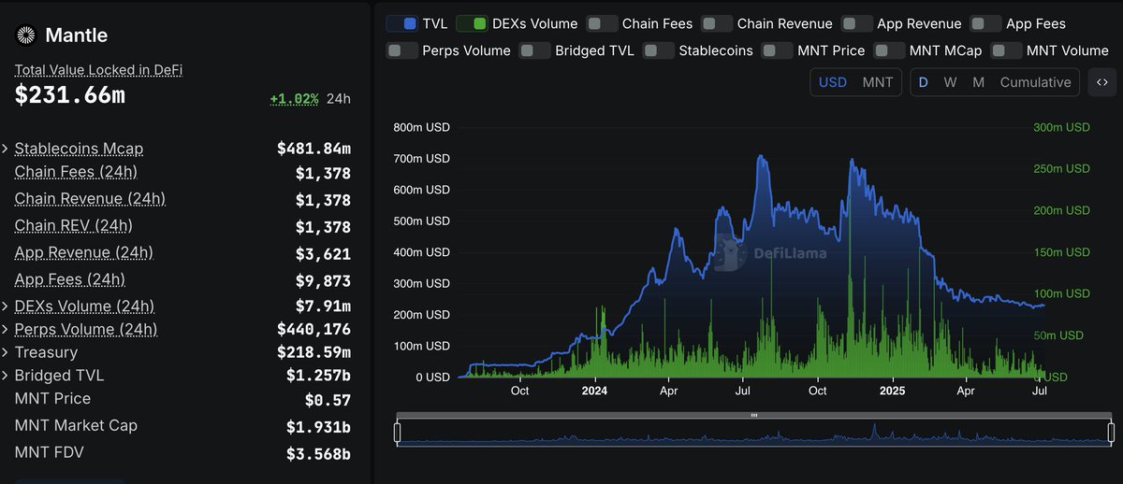Click the 2025 x-axis label

pos(891,391)
